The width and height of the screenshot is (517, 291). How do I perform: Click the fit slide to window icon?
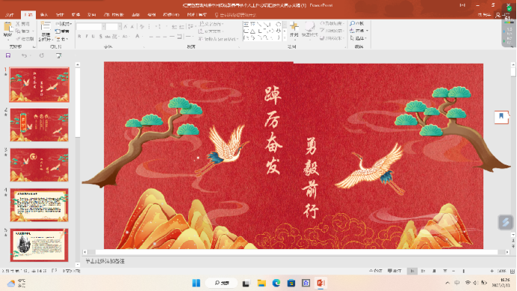[513, 272]
